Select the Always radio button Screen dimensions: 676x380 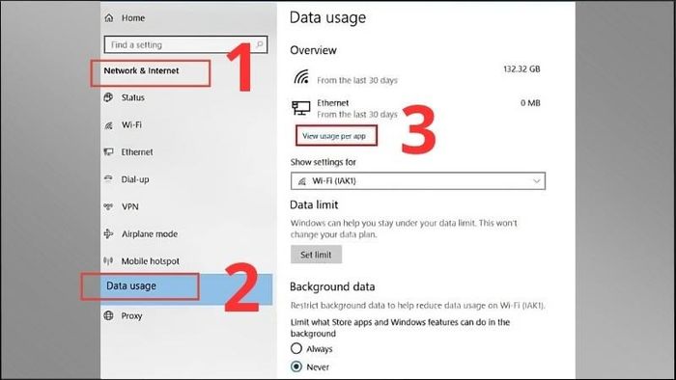(296, 348)
